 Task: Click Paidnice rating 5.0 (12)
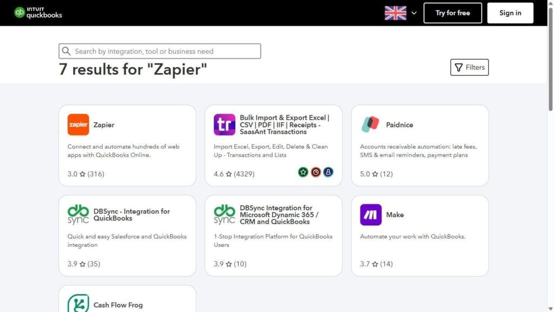point(377,174)
